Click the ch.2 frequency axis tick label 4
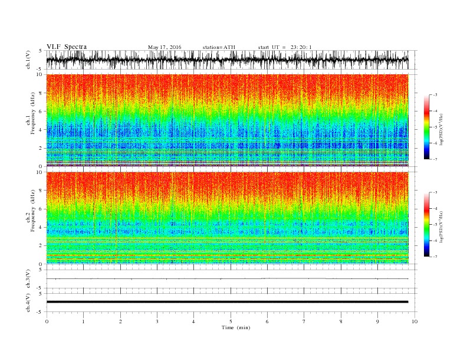 tap(41, 228)
